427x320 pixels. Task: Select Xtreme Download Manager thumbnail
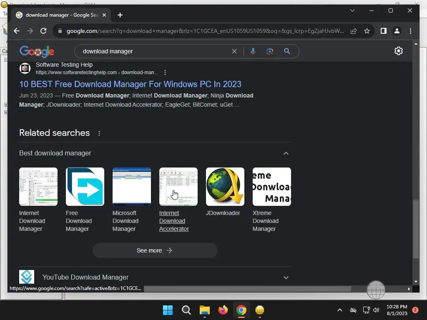pos(272,187)
